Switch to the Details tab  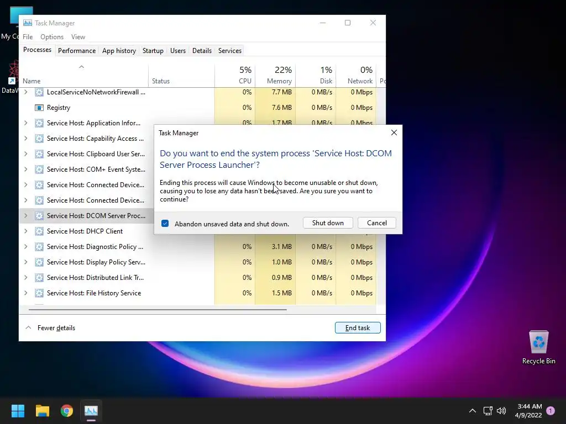click(x=202, y=51)
